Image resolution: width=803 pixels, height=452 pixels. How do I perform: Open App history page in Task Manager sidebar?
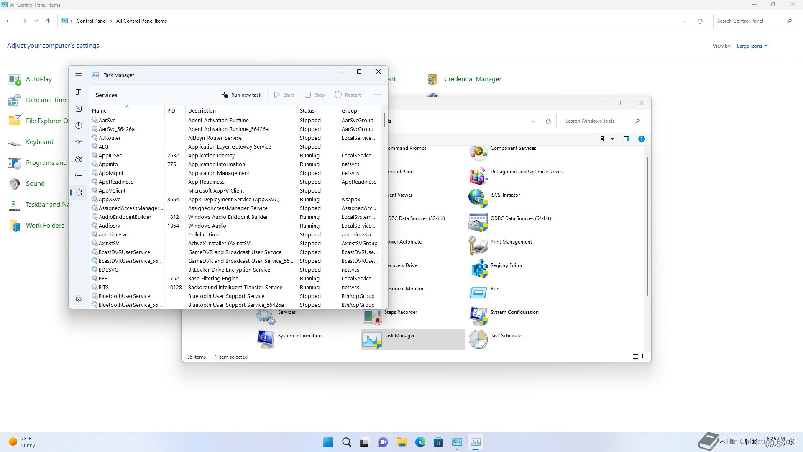click(78, 126)
